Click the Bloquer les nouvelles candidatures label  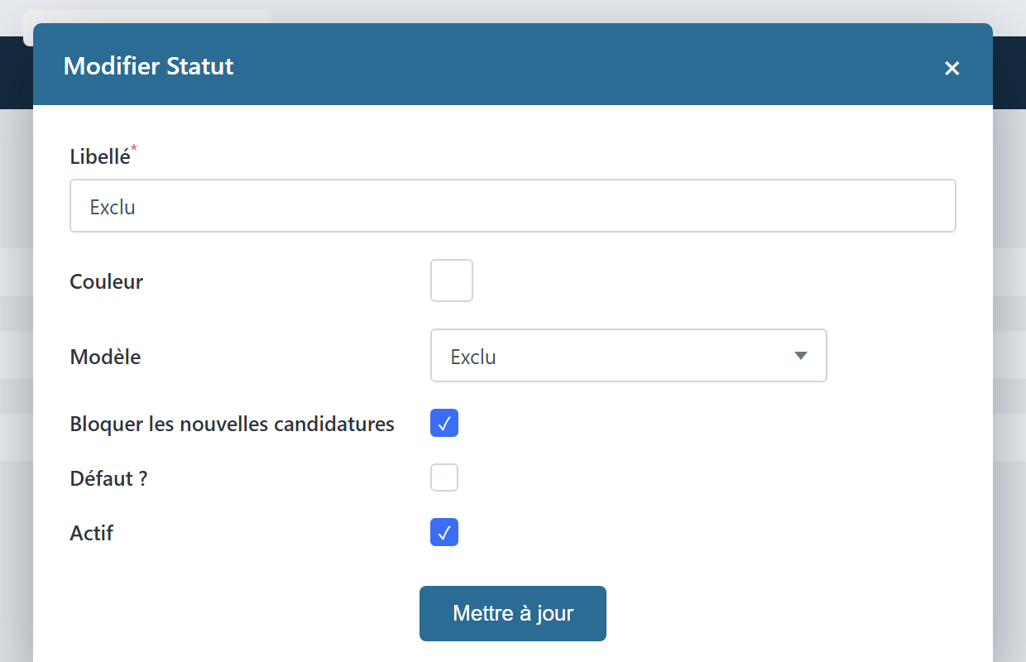click(233, 424)
